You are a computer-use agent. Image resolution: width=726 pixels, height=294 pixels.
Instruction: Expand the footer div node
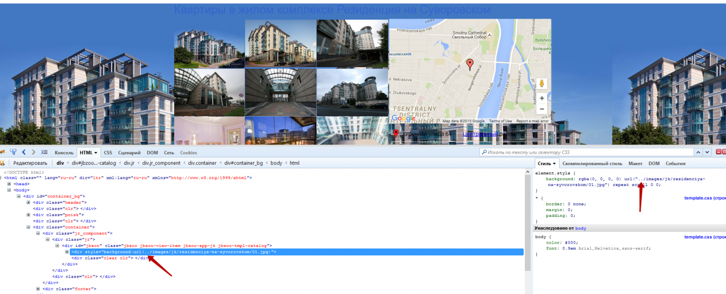38,289
